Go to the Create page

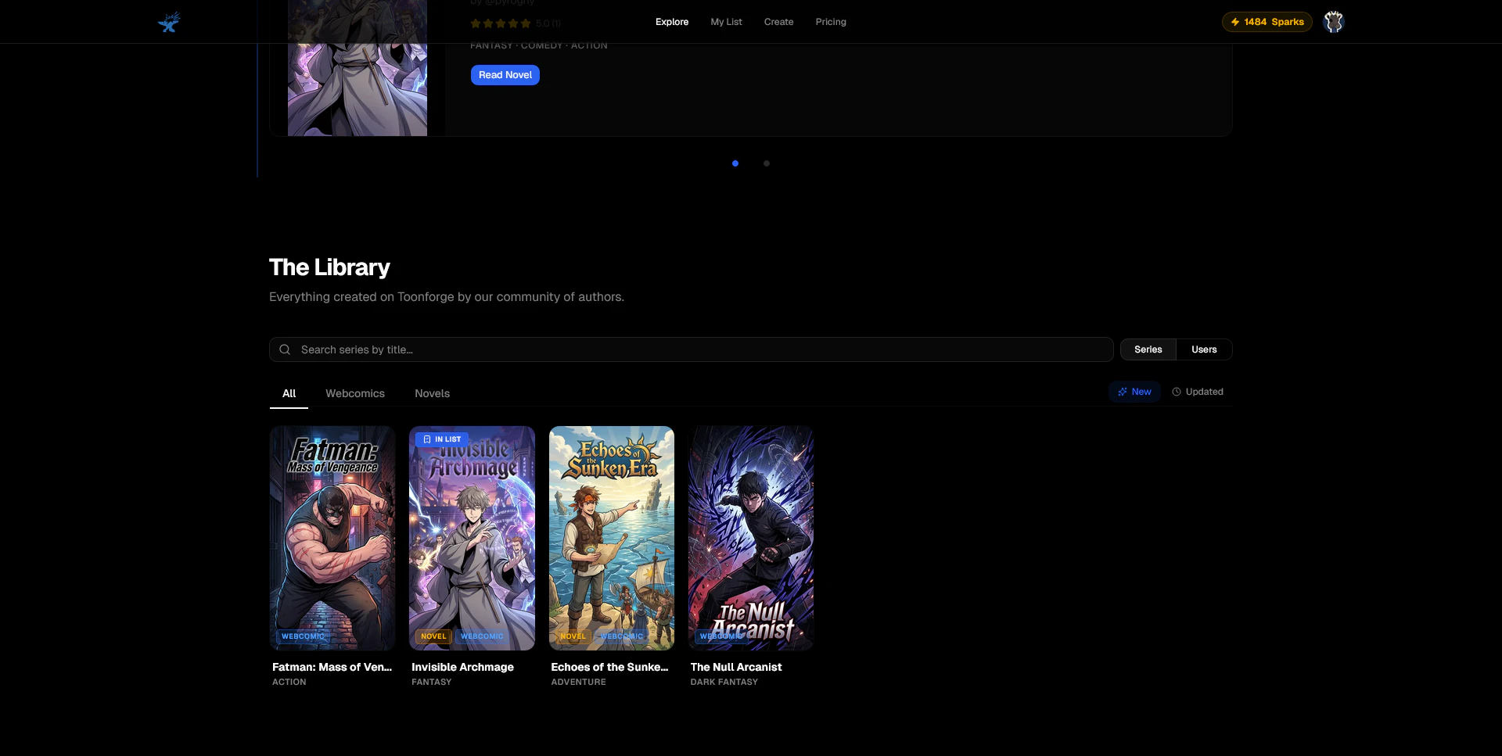(778, 22)
